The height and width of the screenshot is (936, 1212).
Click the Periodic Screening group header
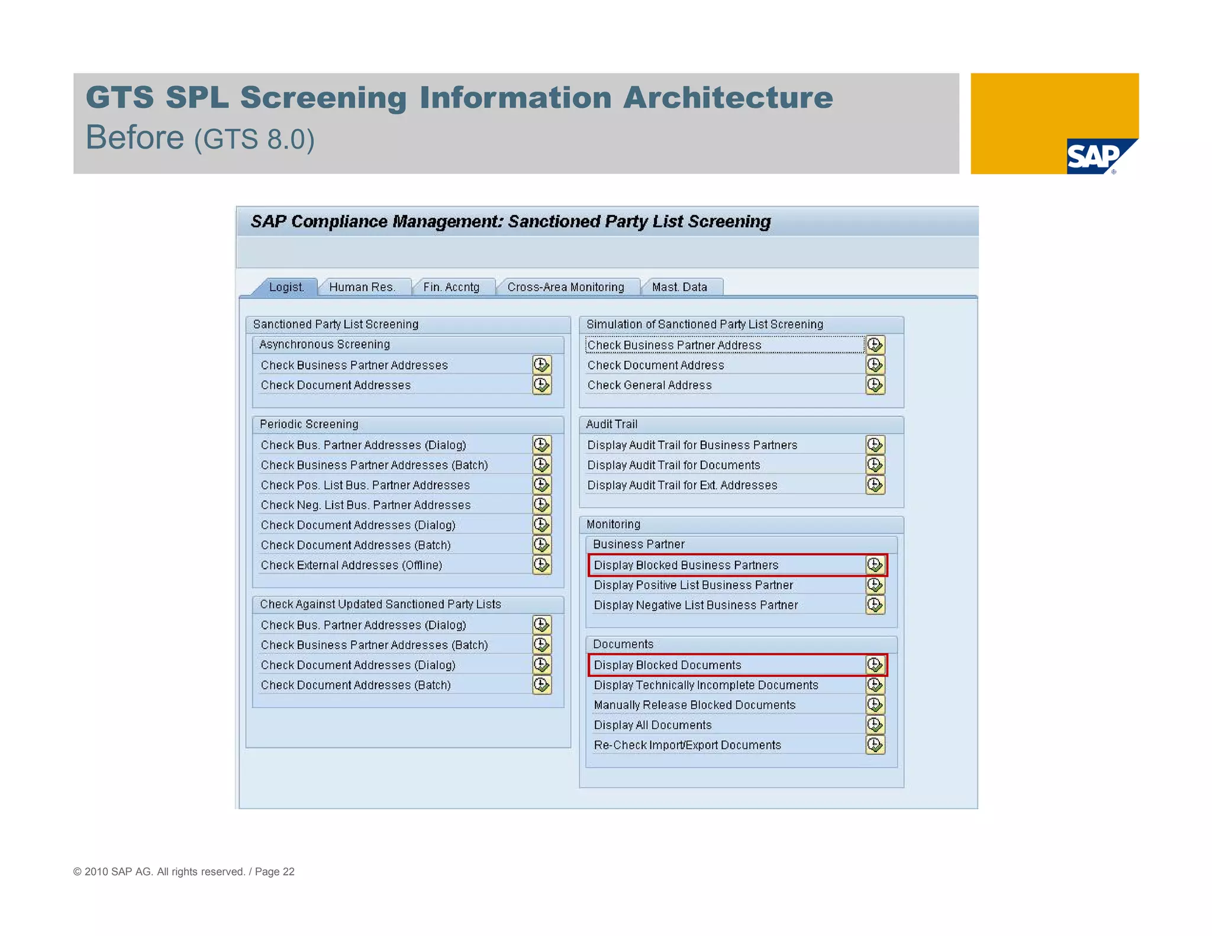pyautogui.click(x=408, y=424)
